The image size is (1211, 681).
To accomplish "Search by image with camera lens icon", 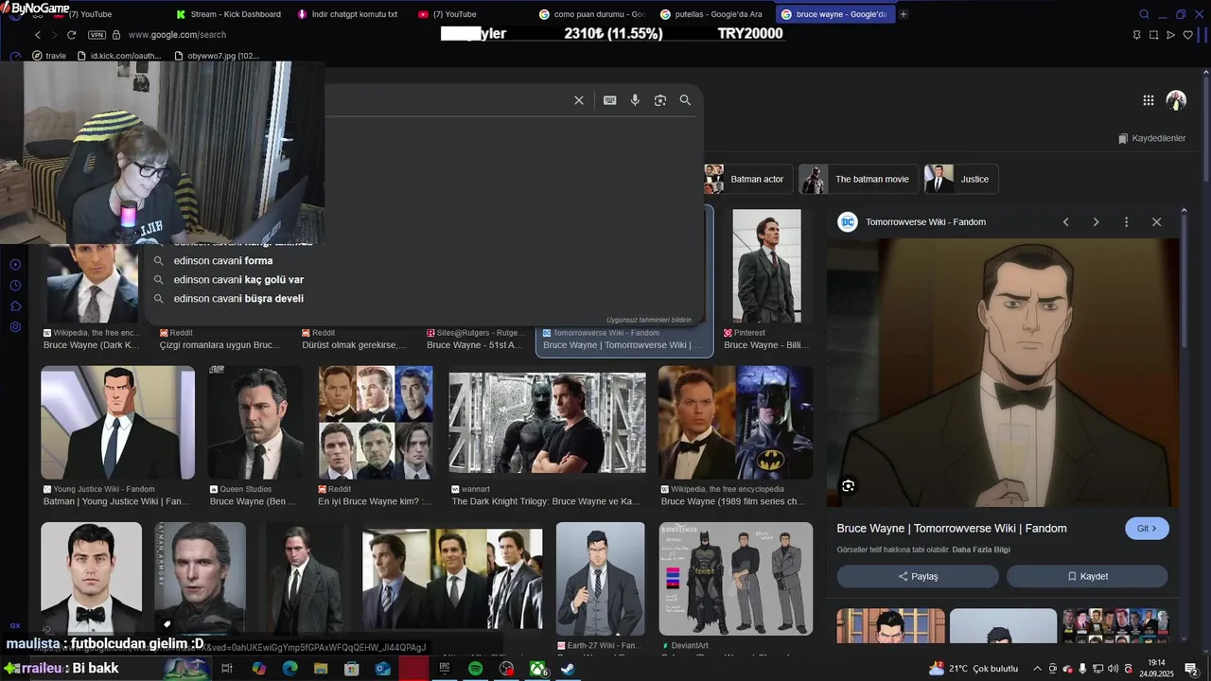I will (x=660, y=100).
